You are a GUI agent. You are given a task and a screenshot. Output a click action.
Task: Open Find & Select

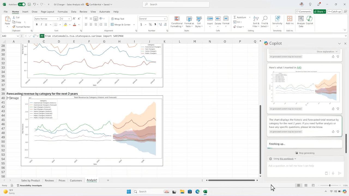tap(264, 22)
